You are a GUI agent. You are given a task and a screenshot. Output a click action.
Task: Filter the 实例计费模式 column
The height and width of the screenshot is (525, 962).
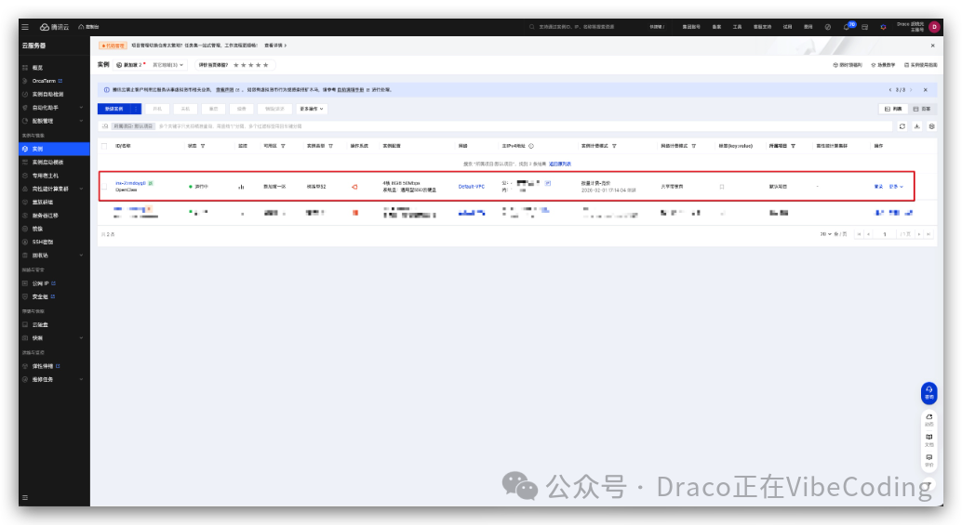(614, 146)
